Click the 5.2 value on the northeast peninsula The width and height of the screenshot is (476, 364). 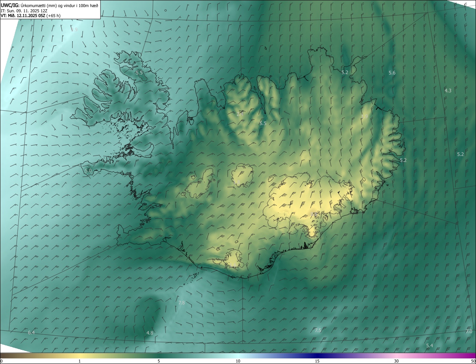pyautogui.click(x=345, y=72)
